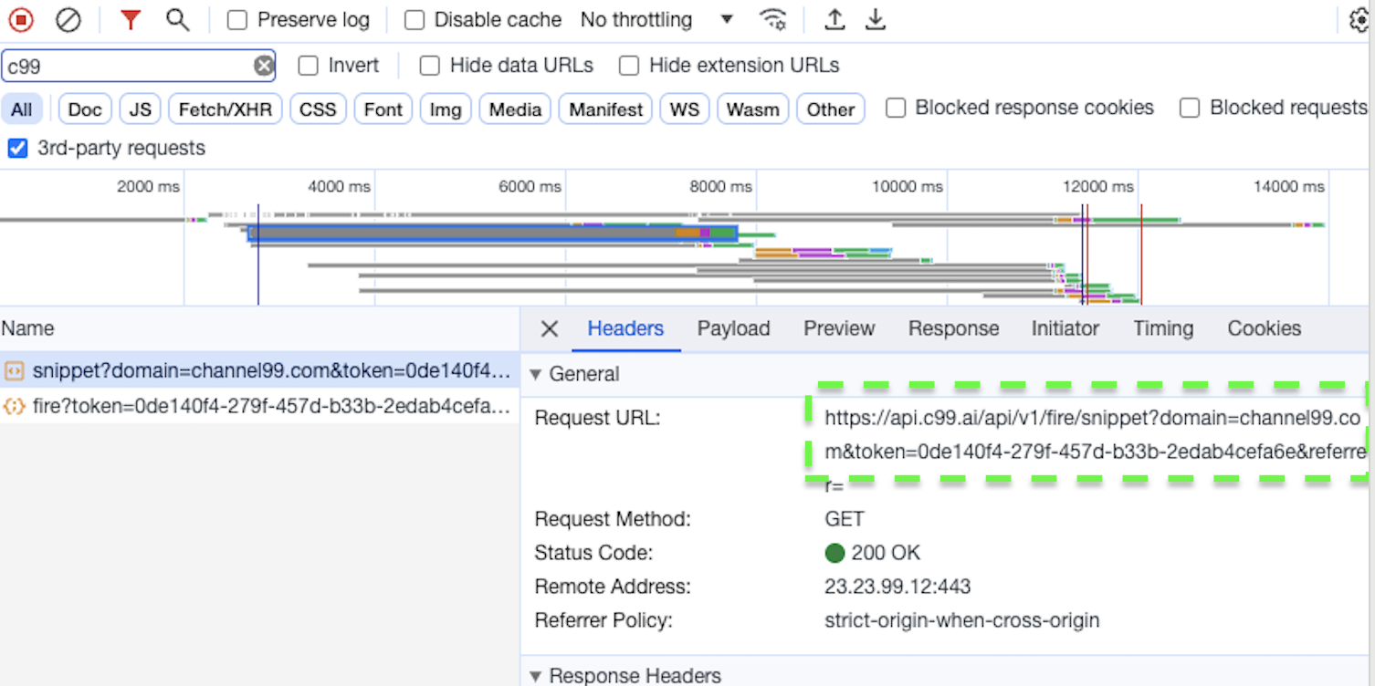Filter by Media requests

point(515,109)
